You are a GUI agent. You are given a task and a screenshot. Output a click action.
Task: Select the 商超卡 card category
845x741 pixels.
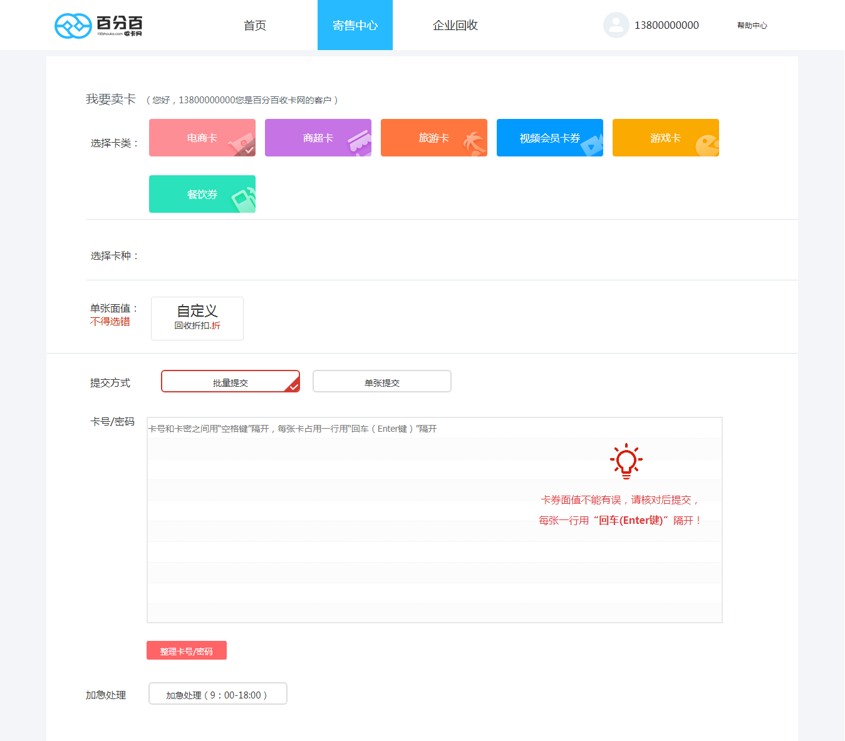point(318,138)
